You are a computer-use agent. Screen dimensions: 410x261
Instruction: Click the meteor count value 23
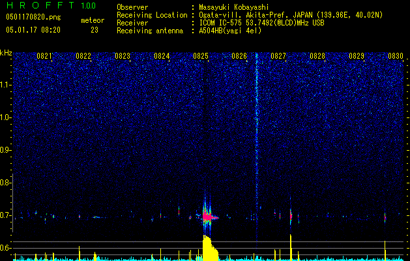click(x=95, y=30)
